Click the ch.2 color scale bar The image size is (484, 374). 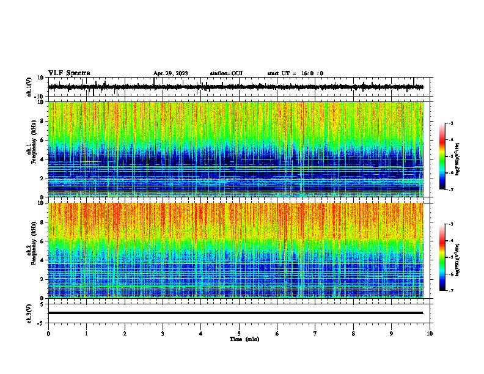coord(442,257)
